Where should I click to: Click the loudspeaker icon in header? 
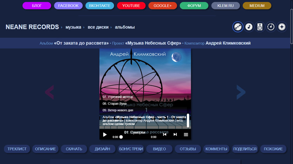260,27
